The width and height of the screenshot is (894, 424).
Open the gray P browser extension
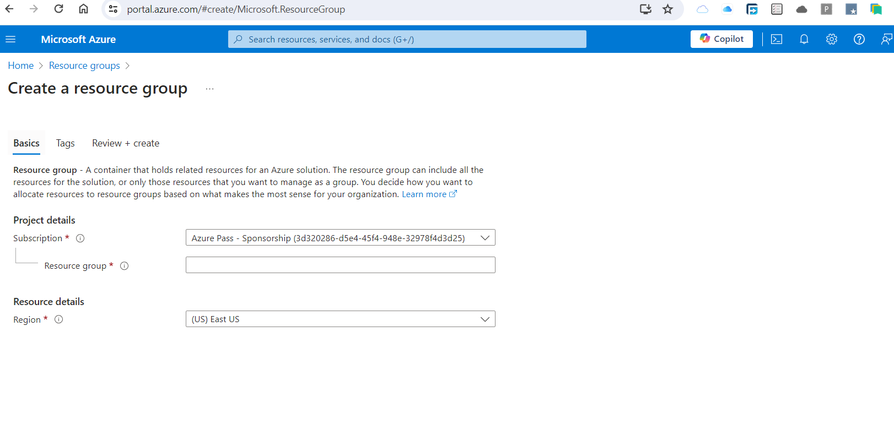[826, 9]
